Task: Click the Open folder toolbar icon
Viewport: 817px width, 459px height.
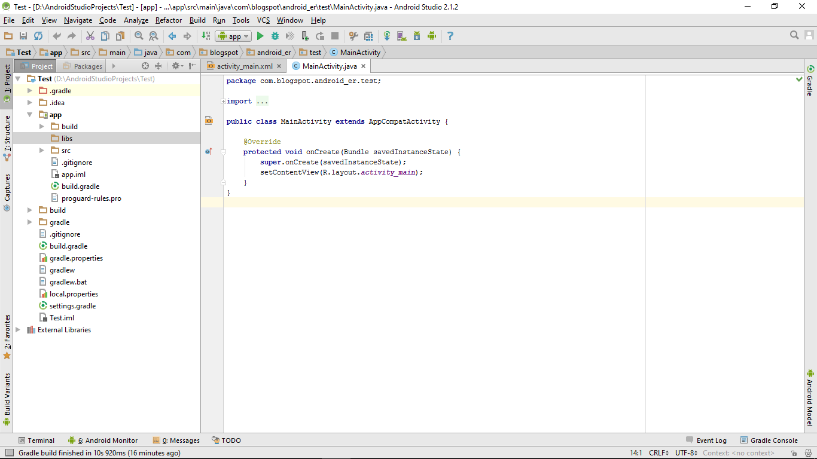Action: click(x=8, y=36)
